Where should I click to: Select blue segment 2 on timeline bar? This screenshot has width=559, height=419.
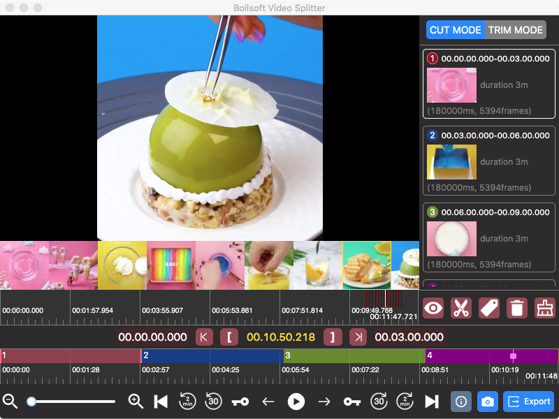[x=212, y=355]
